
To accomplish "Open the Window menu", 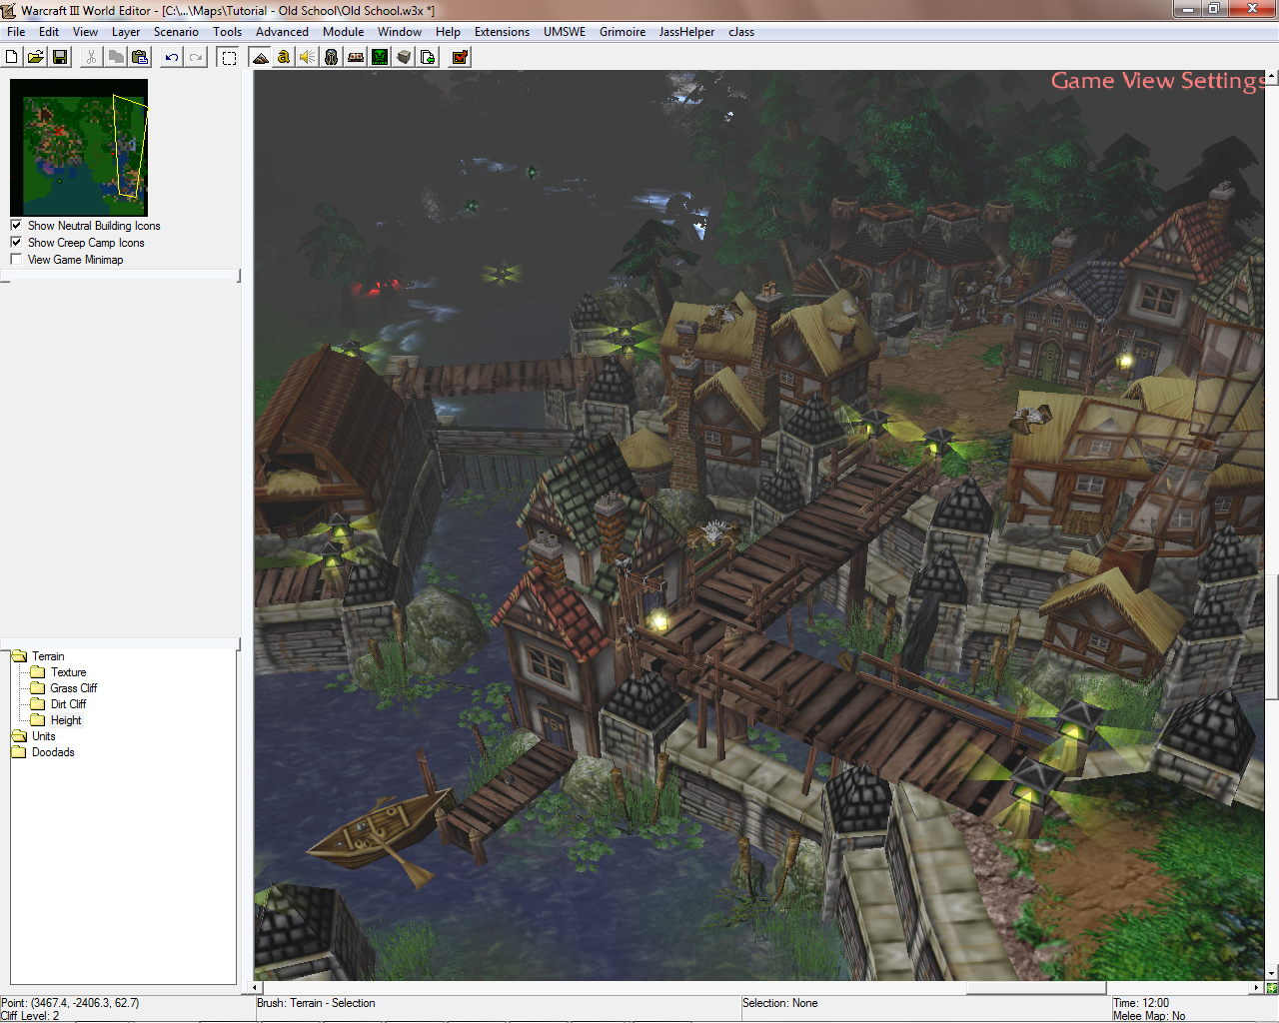I will coord(400,32).
